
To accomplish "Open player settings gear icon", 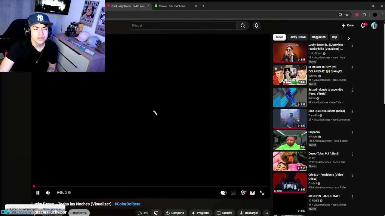I will click(243, 193).
